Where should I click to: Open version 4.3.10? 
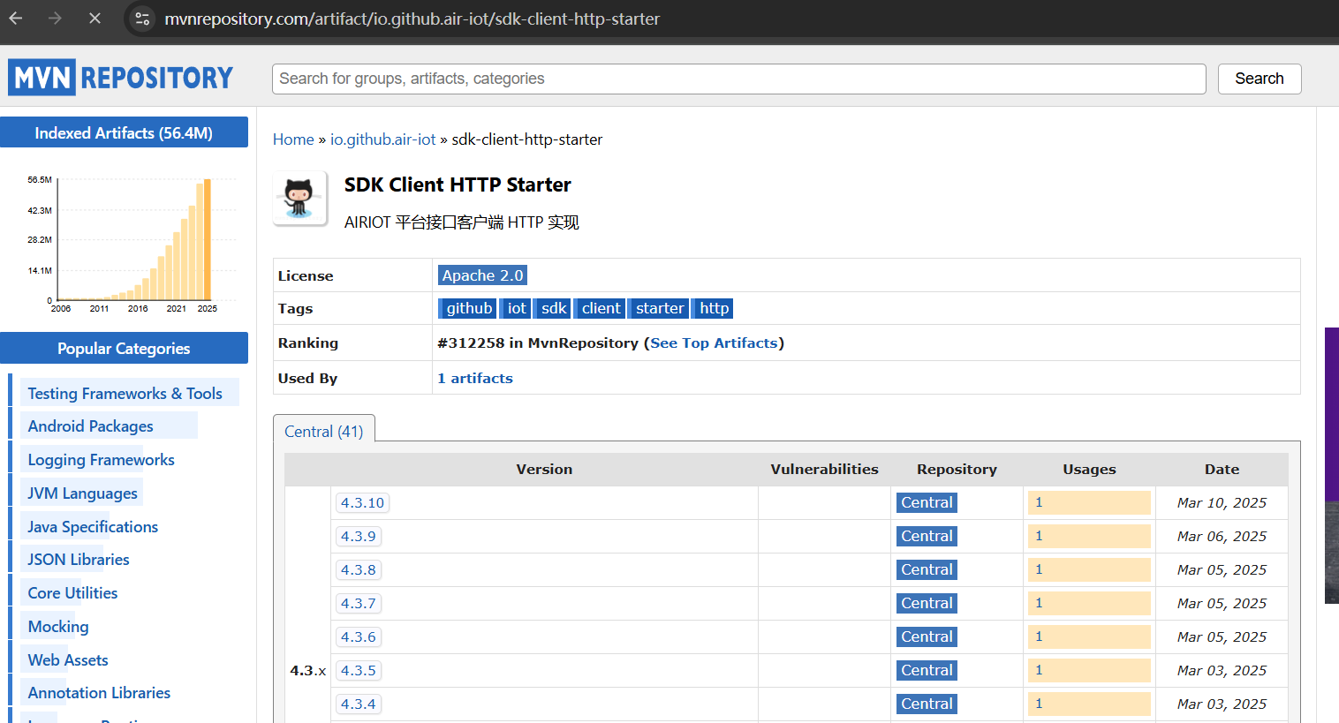(362, 502)
